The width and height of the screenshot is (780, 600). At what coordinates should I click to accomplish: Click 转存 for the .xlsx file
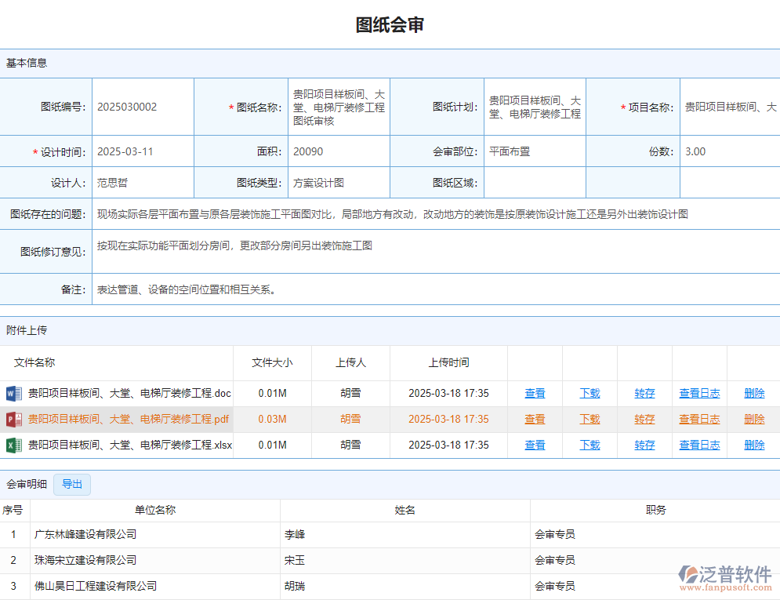(644, 445)
